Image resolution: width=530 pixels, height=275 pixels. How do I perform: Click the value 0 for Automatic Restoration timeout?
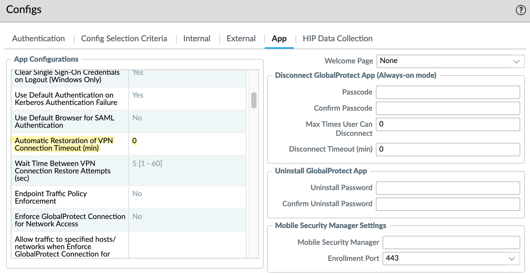[134, 141]
